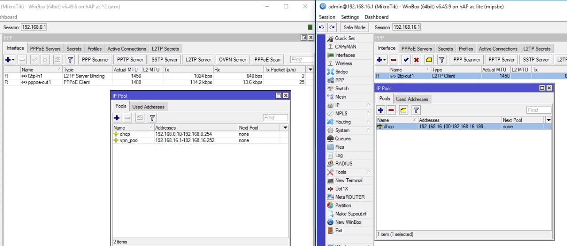The width and height of the screenshot is (567, 246).
Task: Switch to L2TP Secrets tab in left PPP window
Action: click(165, 49)
